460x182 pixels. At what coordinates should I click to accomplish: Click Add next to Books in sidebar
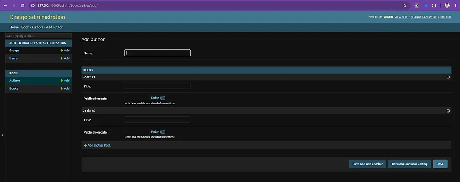(65, 88)
